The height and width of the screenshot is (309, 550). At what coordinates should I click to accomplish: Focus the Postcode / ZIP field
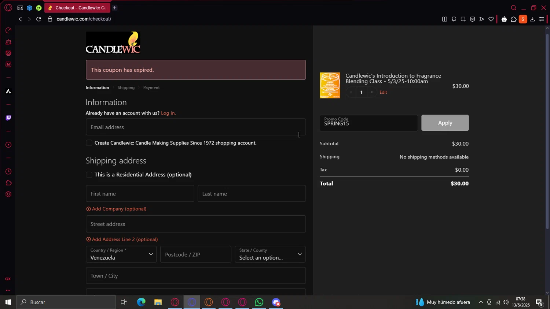tap(196, 254)
